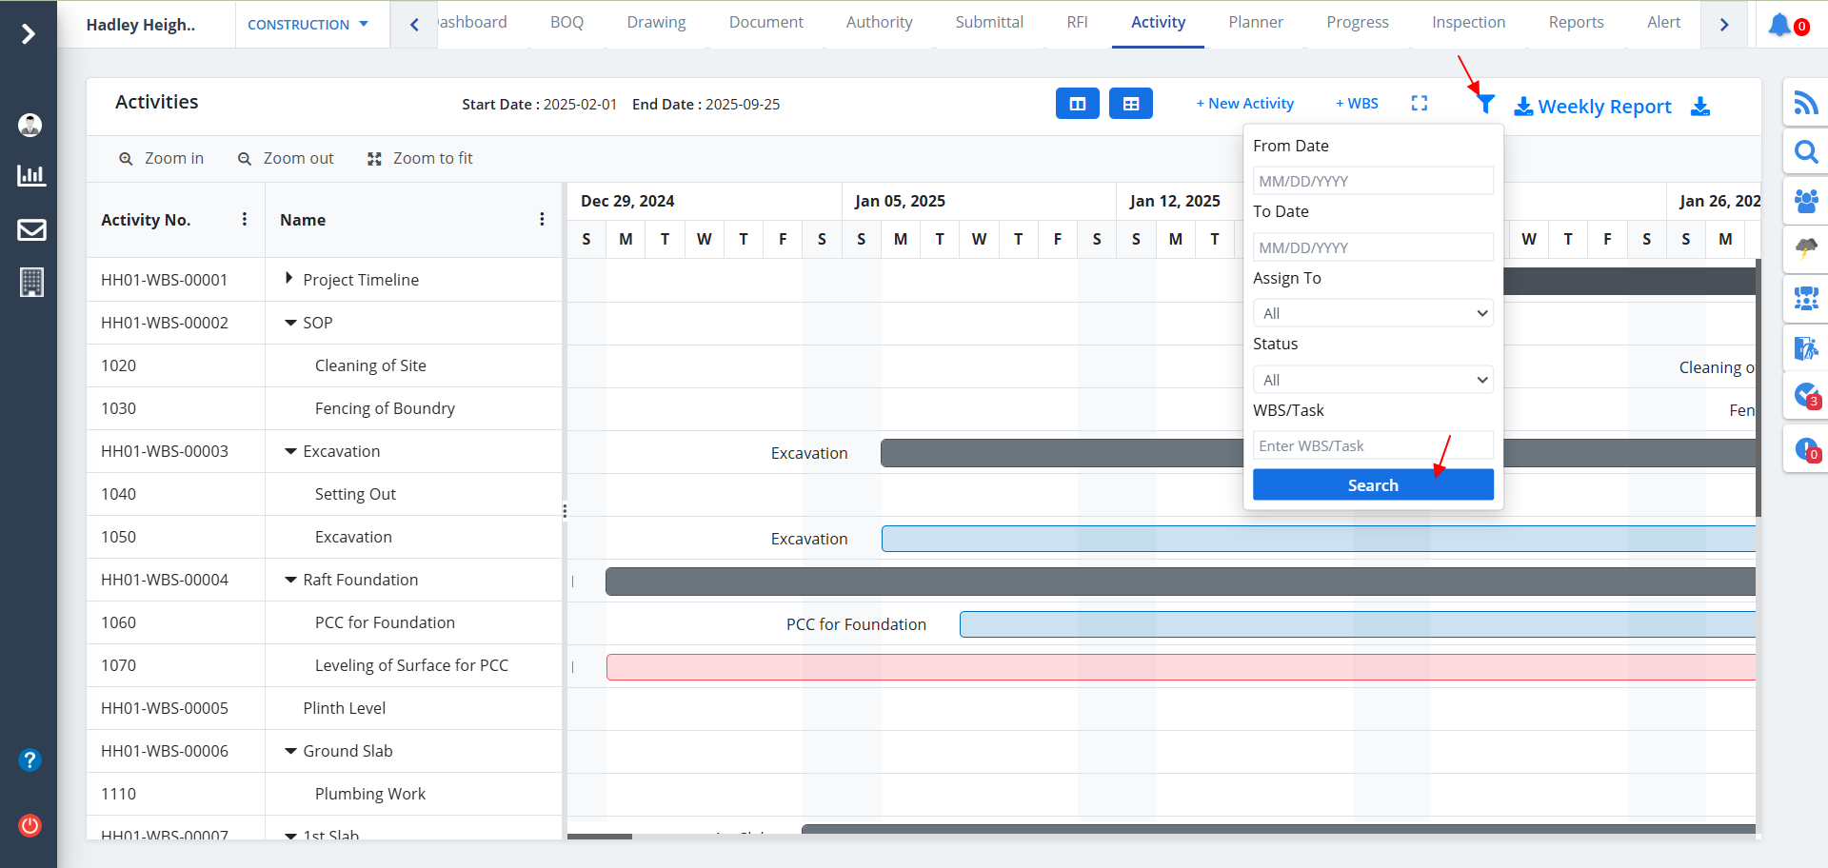Click the red power logout icon
This screenshot has height=868, width=1828.
pos(30,825)
